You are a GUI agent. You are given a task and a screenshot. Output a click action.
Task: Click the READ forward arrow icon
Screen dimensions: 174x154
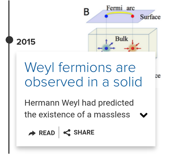32,133
